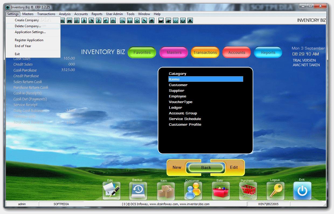Open the Purchase red cart icon
The image size is (334, 214).
(x=248, y=191)
